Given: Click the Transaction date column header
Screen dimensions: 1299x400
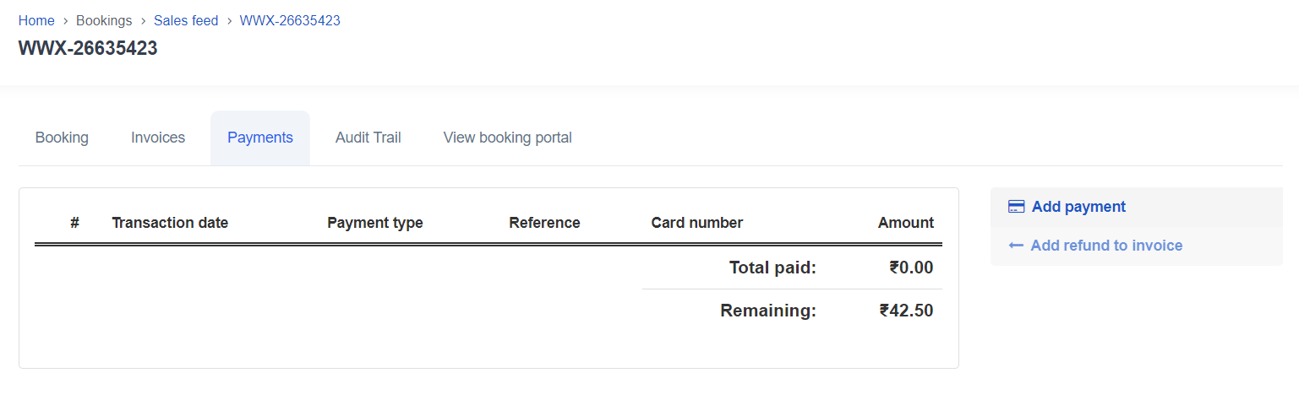Looking at the screenshot, I should pyautogui.click(x=170, y=223).
